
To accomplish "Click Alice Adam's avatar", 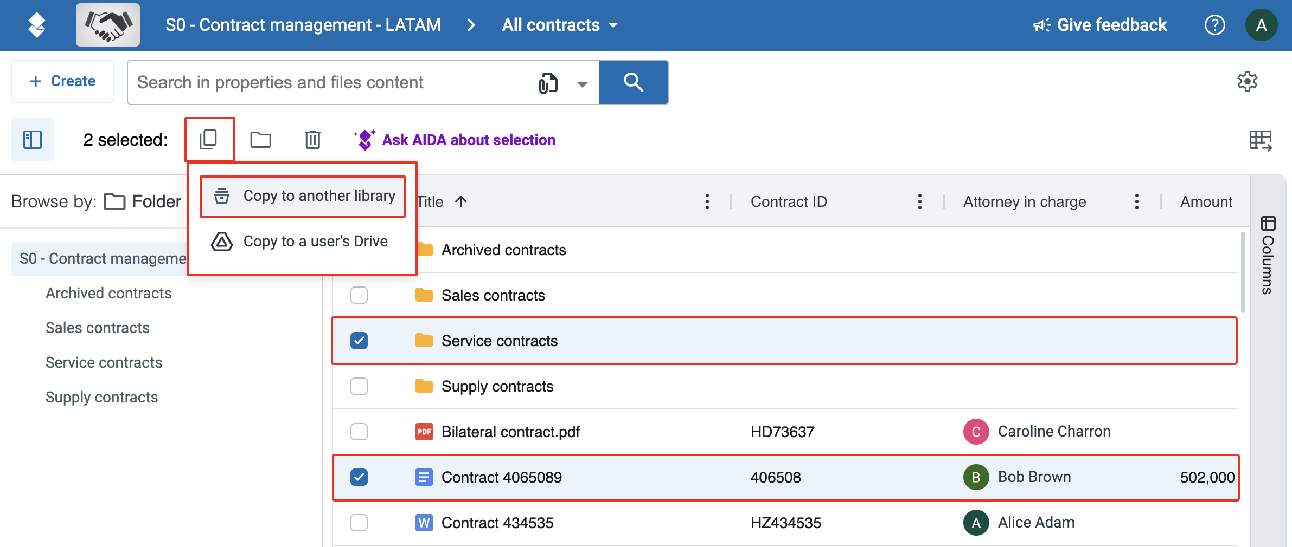I will coord(976,523).
